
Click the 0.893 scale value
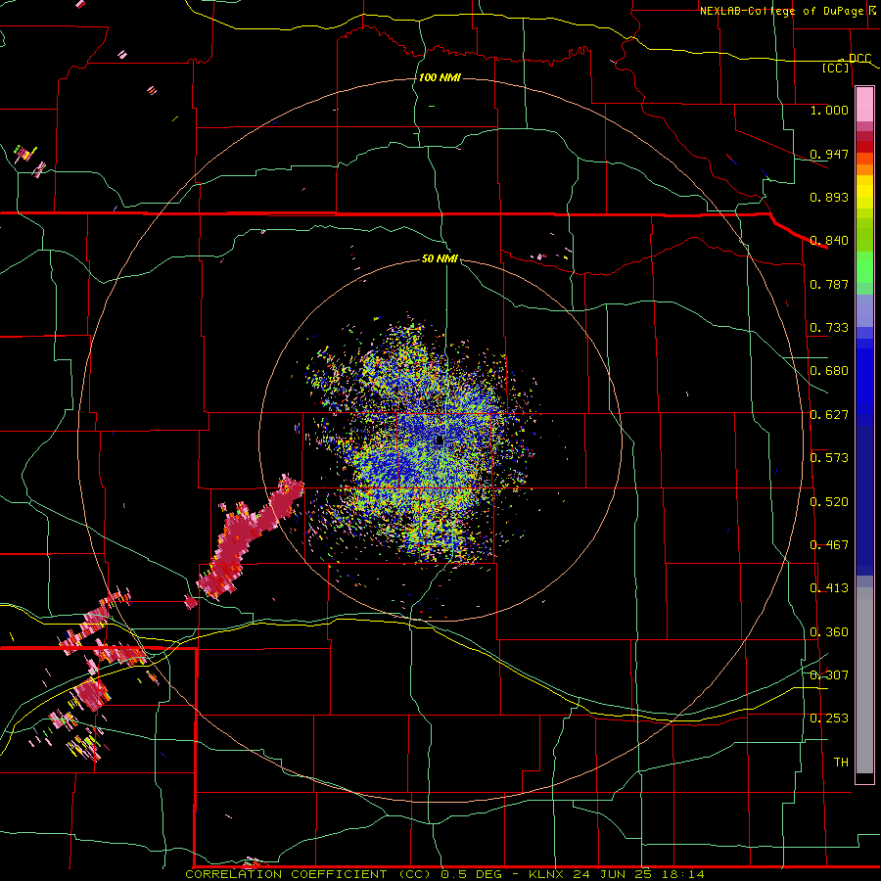(x=829, y=197)
